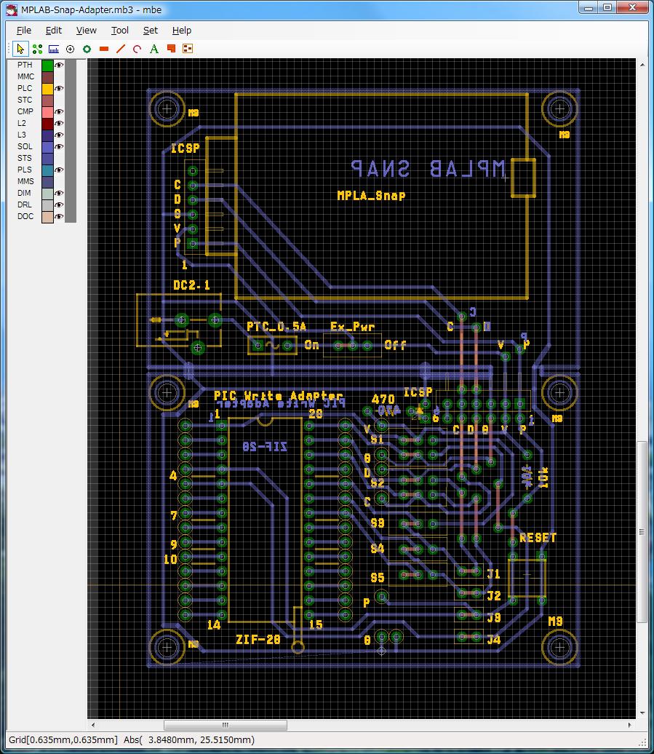Click the Ex_Pwr label on the board

tap(352, 327)
